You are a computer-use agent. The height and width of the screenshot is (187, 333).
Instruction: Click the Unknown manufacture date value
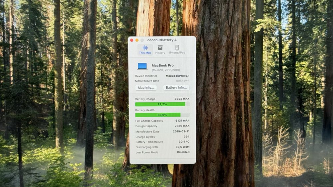click(x=182, y=81)
